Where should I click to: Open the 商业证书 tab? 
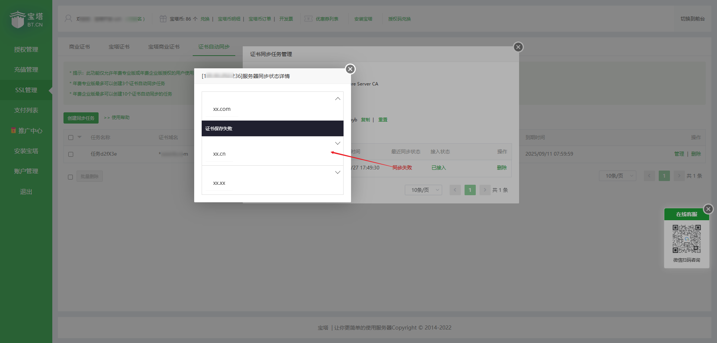80,47
